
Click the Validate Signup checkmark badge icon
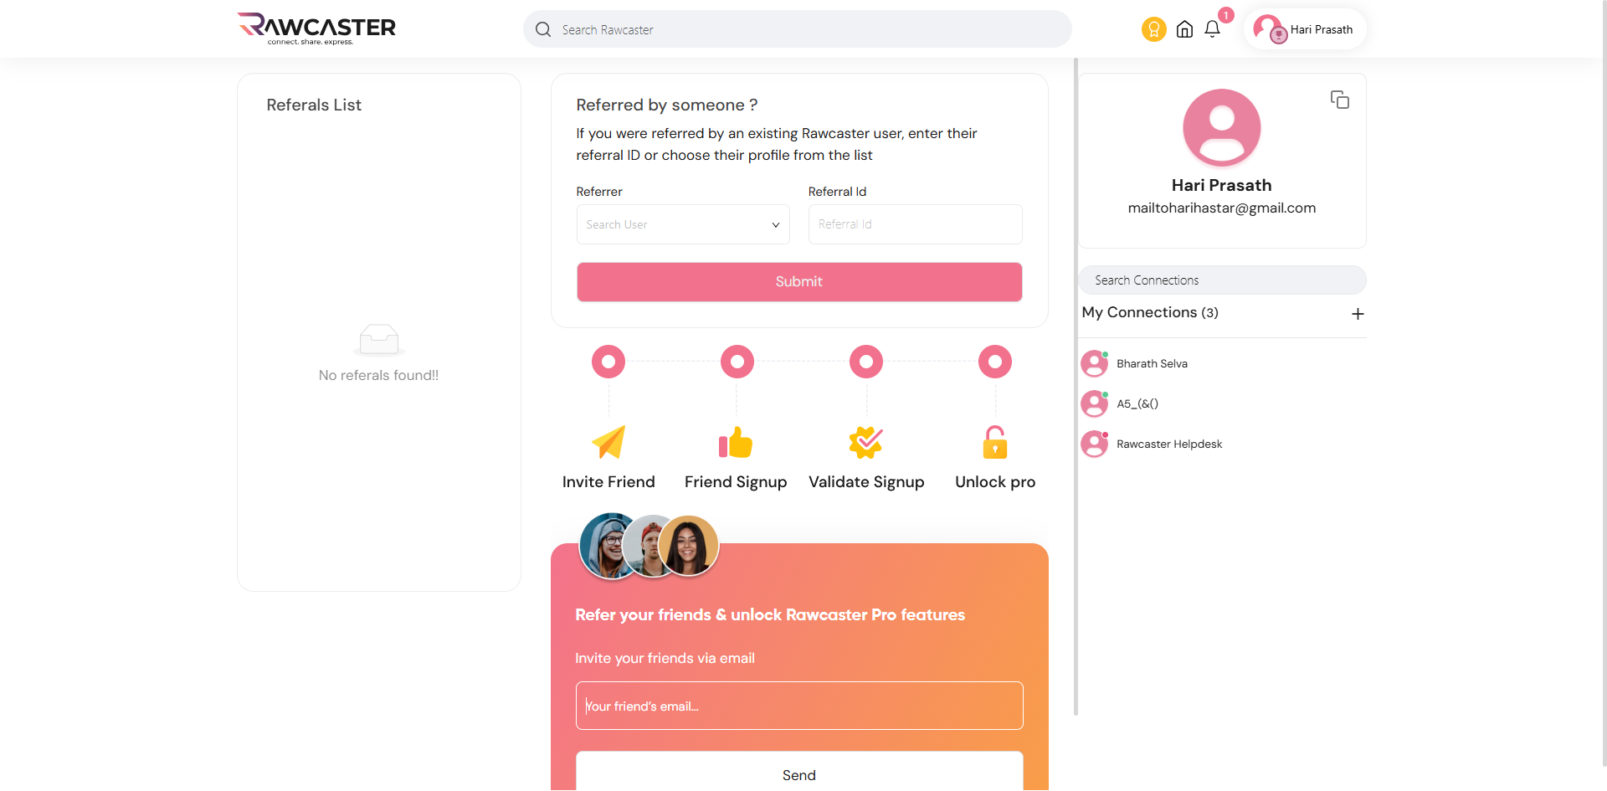click(865, 442)
